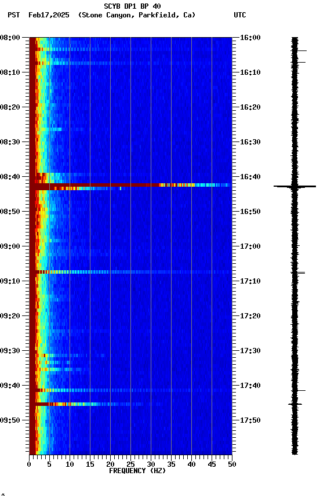
Task: Click the 16:10 UTC time label
Action: click(x=250, y=72)
